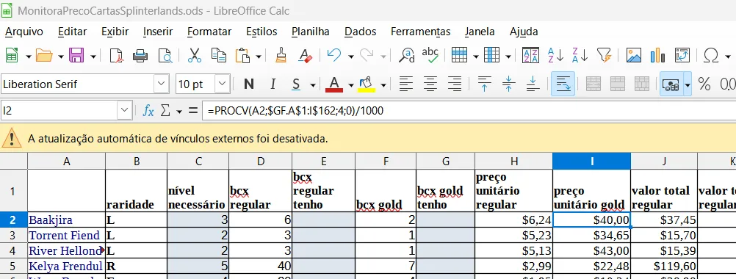Screen dimensions: 736x279
Task: Toggle Wrap Text button
Action: click(563, 84)
